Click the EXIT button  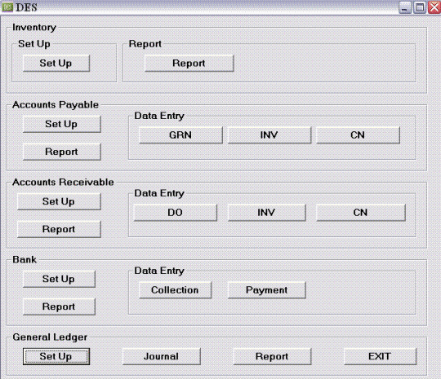click(380, 356)
